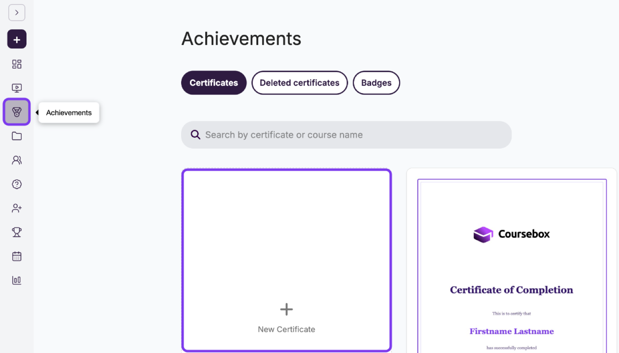The width and height of the screenshot is (619, 353).
Task: Create a New Certificate card
Action: click(x=287, y=260)
